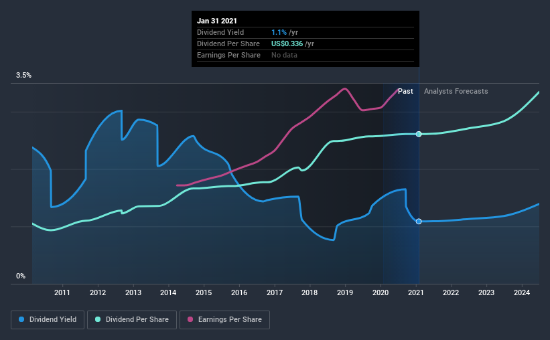Select the 2022 label on the x-axis

(x=451, y=292)
